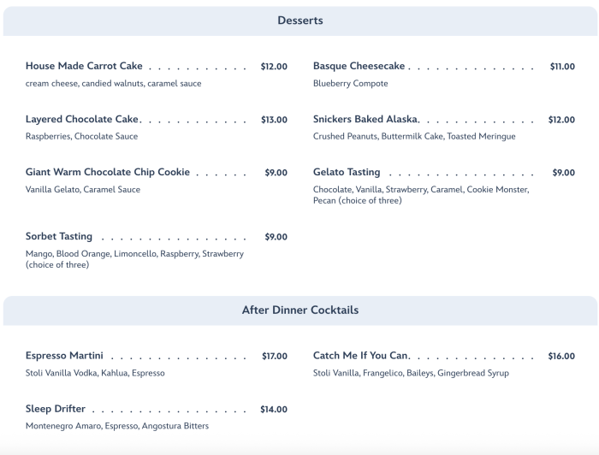Click the $16.00 price for Catch Me
Viewport: 599px width, 455px height.
coord(561,356)
